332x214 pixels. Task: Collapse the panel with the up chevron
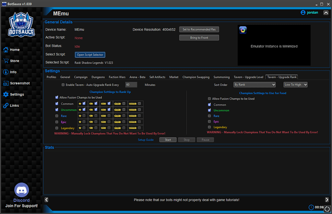[326, 12]
